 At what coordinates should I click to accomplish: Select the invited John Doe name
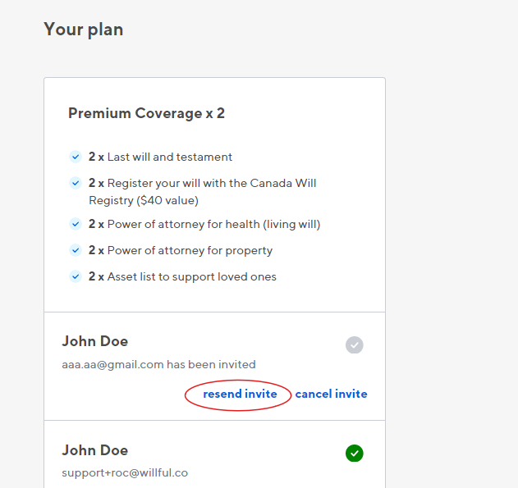[x=94, y=341]
